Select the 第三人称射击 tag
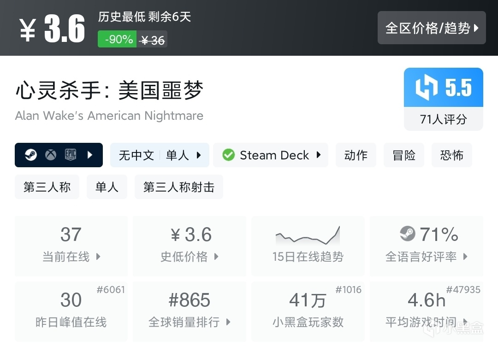 click(179, 187)
